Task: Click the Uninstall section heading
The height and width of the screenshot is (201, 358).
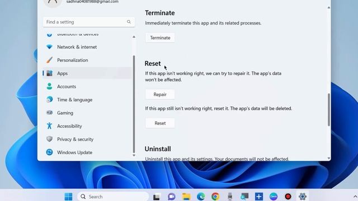Action: (158, 149)
